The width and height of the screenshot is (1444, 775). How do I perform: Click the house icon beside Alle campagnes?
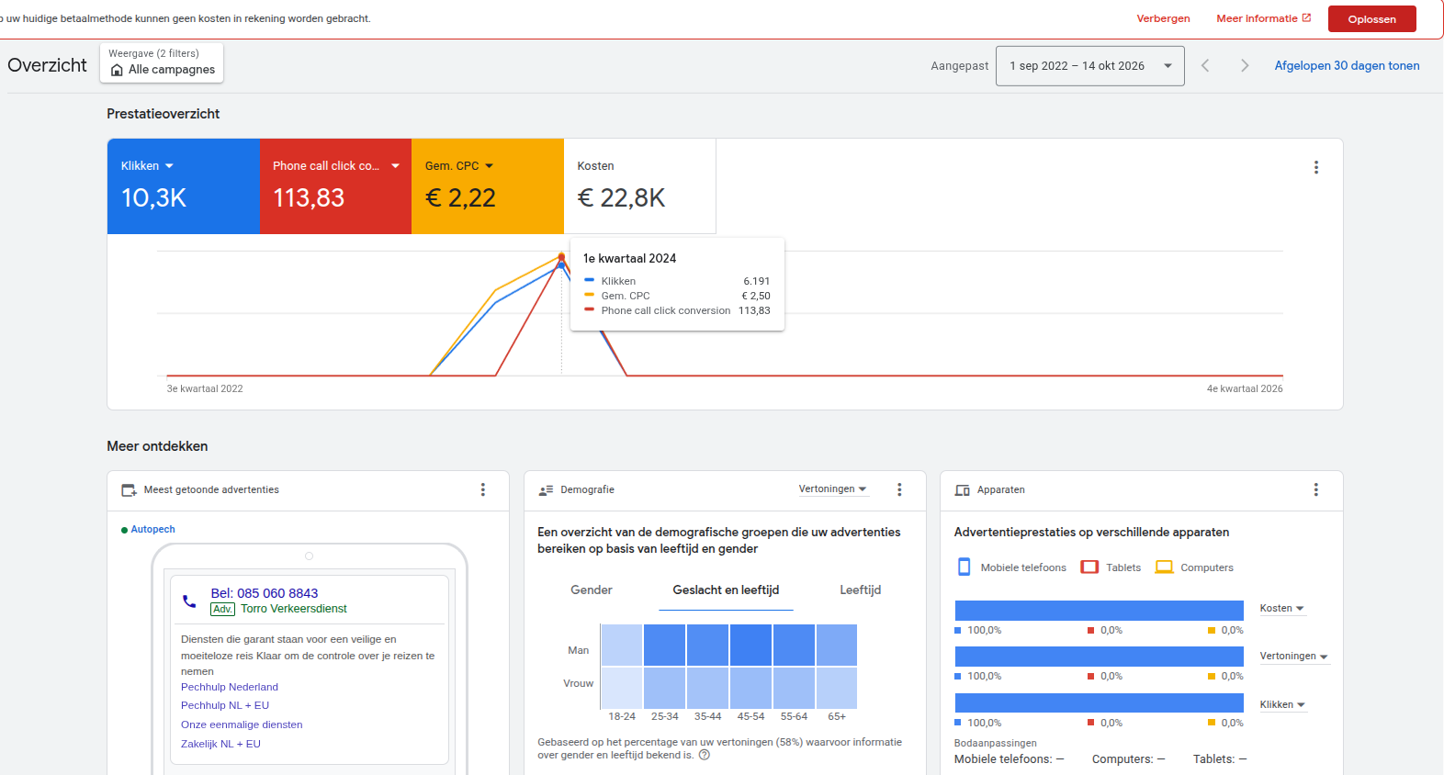coord(117,70)
